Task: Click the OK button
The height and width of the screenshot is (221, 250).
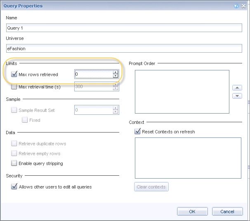Action: [192, 212]
